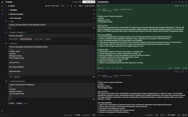
Task: Select variant 1 tab under Task block
Action: click(10, 28)
